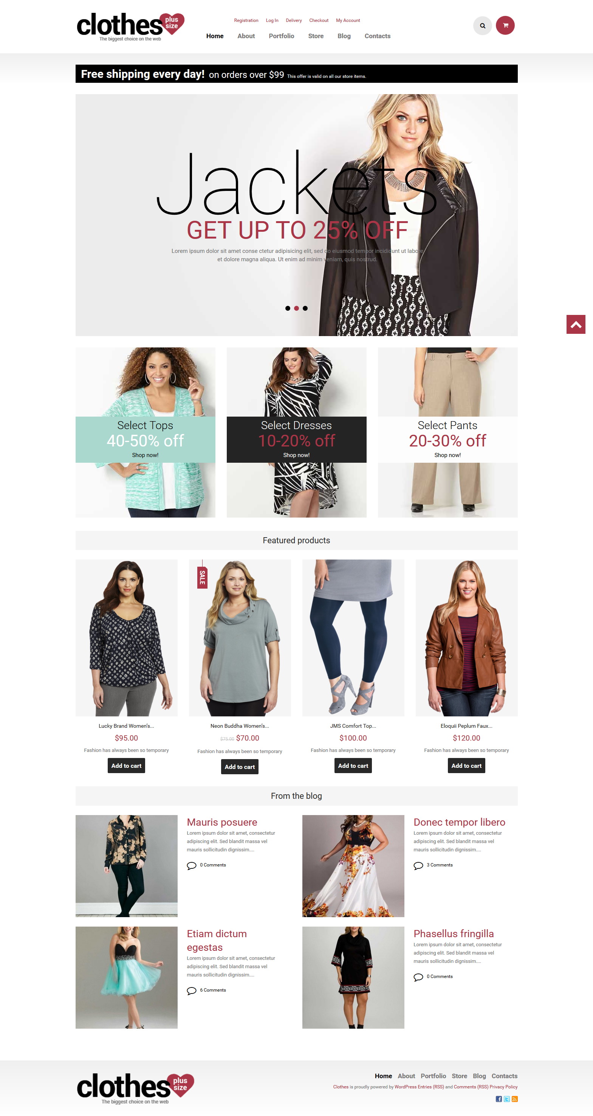Select the middle red slider dot
The width and height of the screenshot is (593, 1116).
296,308
